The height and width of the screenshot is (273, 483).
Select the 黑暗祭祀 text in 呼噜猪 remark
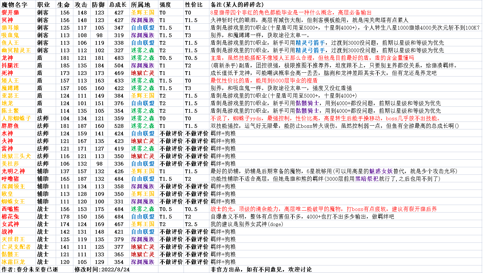(367, 179)
